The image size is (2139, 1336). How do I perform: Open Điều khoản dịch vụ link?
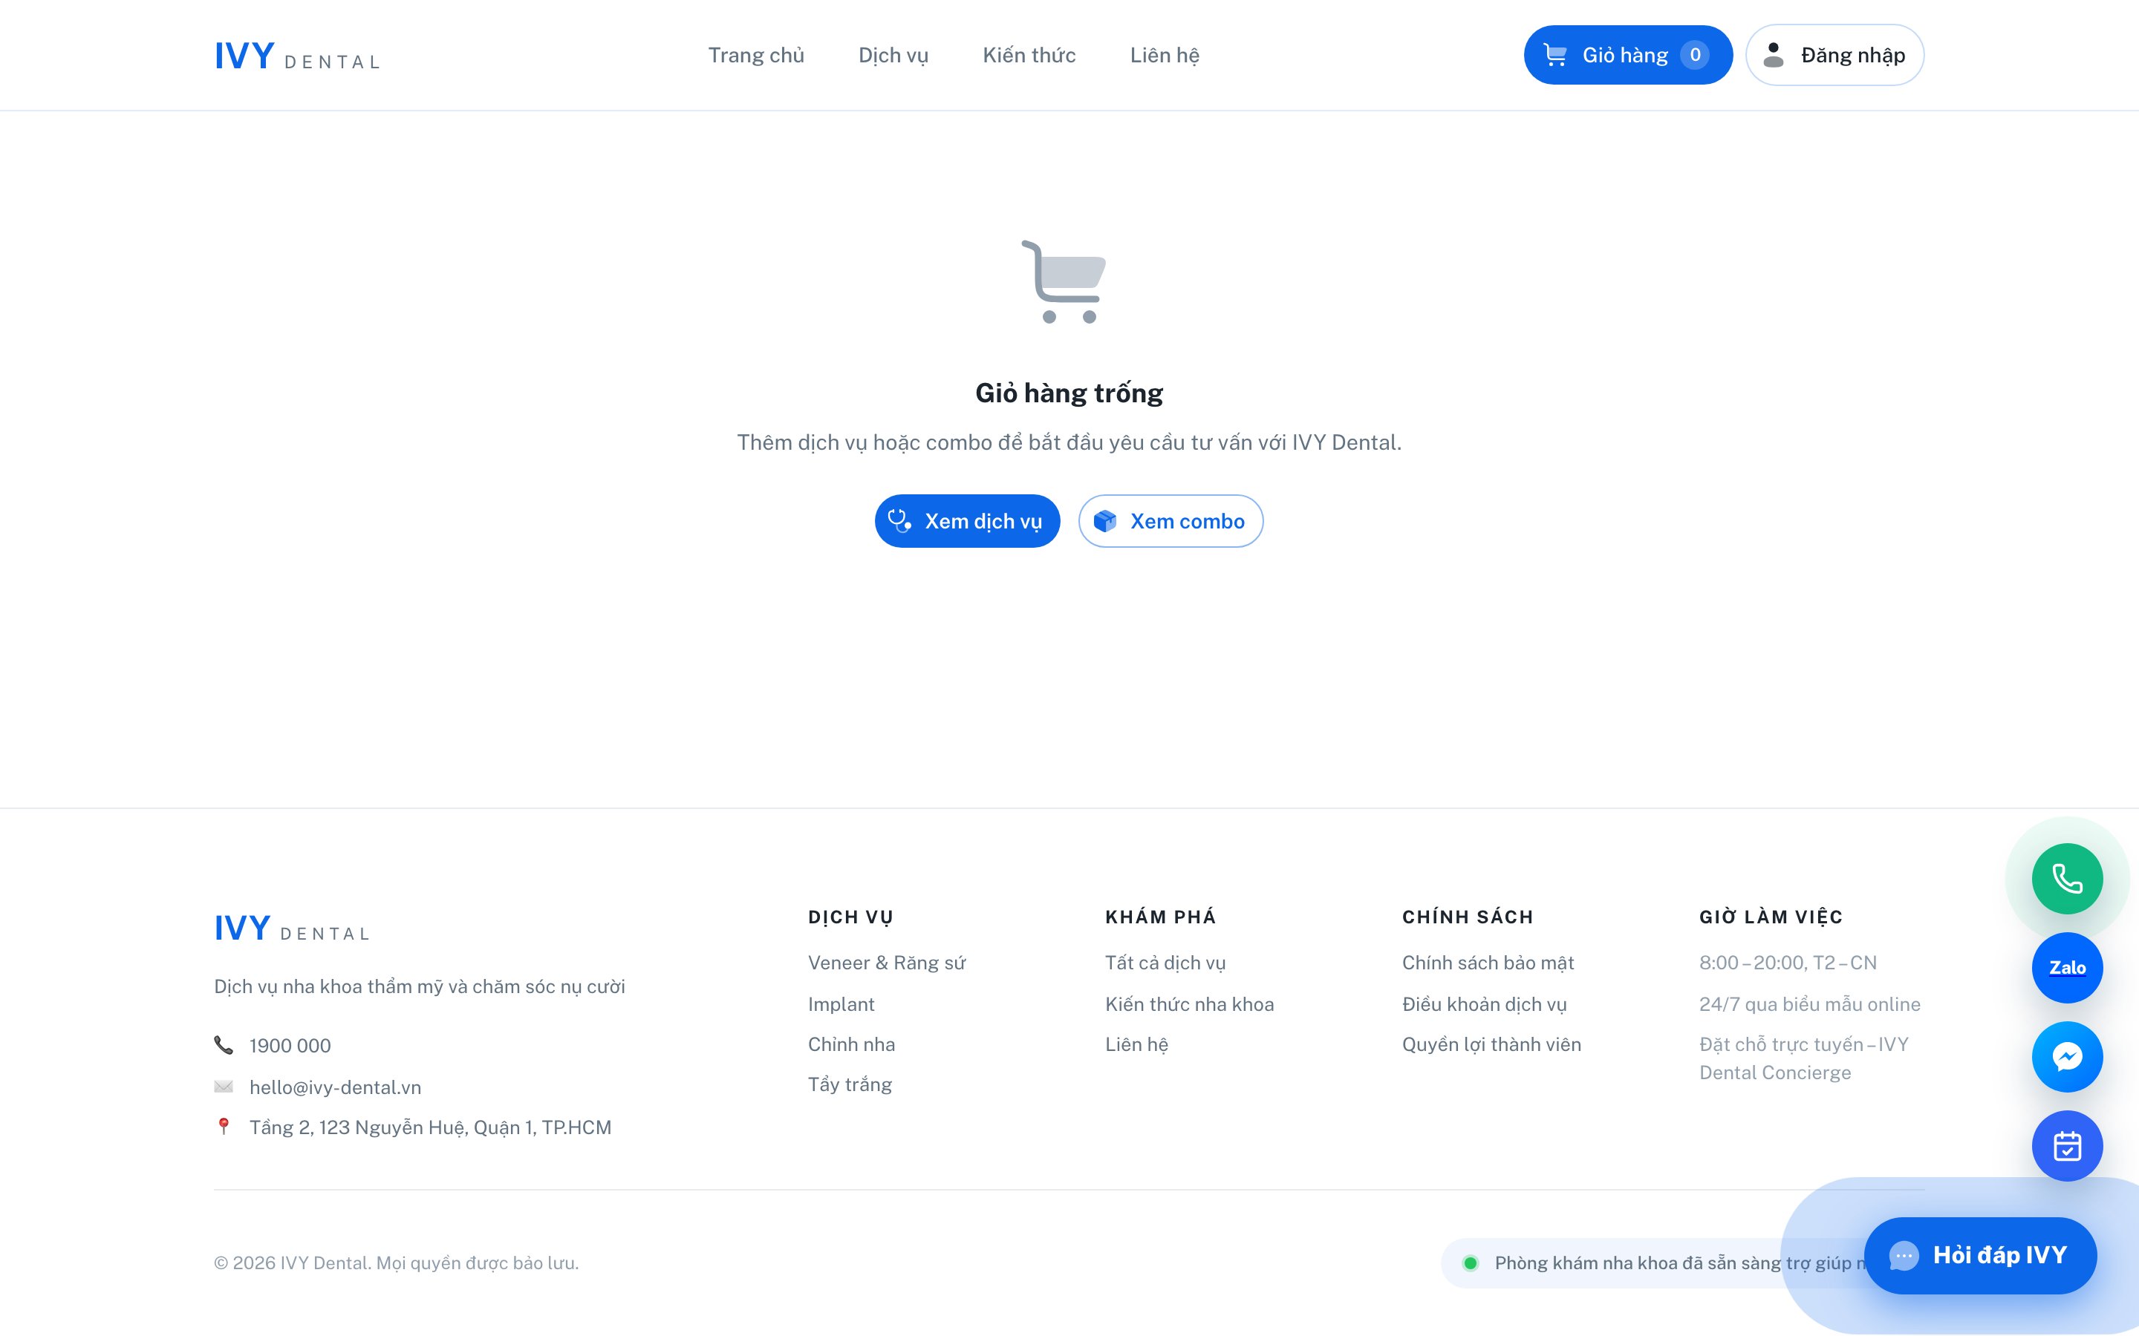click(1484, 1005)
